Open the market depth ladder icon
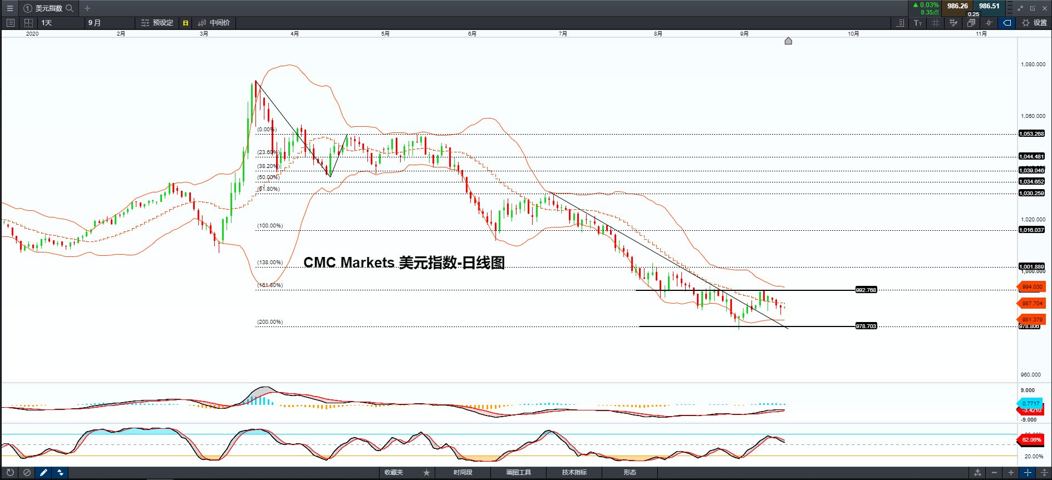Screen dimensions: 1052x480 pos(1010,8)
